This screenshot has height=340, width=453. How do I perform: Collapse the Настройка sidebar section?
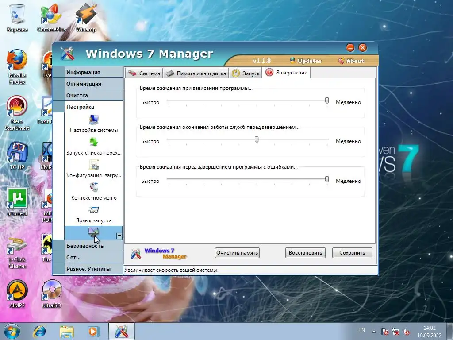click(88, 107)
